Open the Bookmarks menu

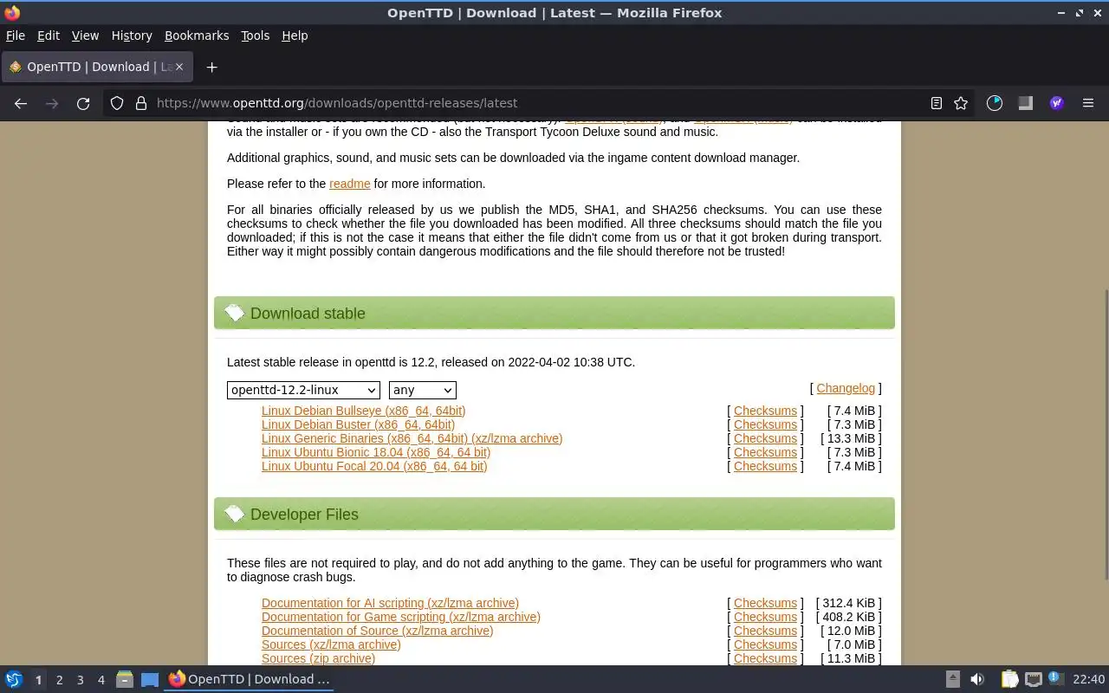197,36
